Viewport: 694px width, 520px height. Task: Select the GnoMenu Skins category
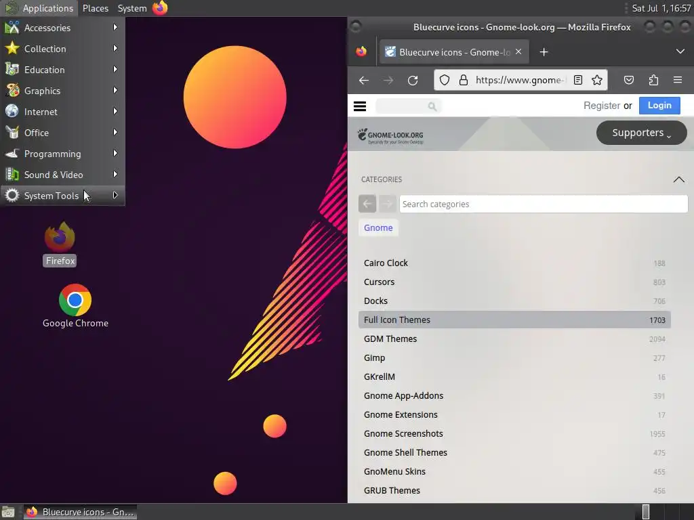pos(514,472)
